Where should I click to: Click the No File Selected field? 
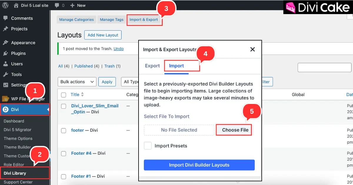pos(179,130)
